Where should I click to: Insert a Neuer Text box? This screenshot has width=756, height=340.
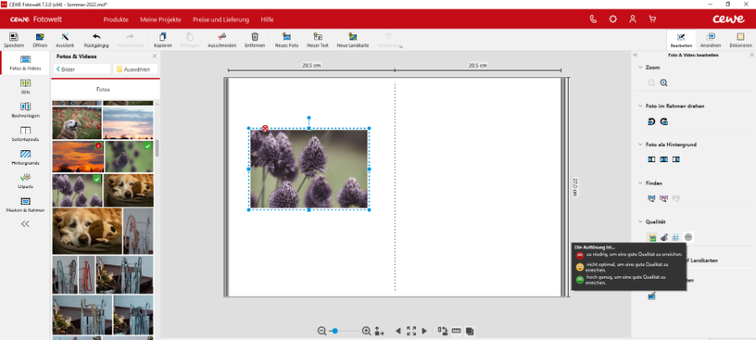point(318,39)
